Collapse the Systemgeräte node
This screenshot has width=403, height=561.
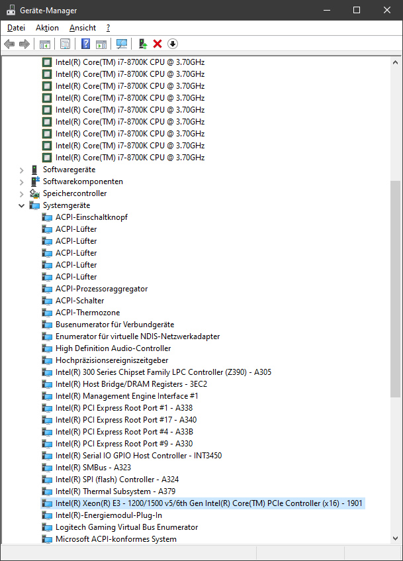click(x=21, y=206)
